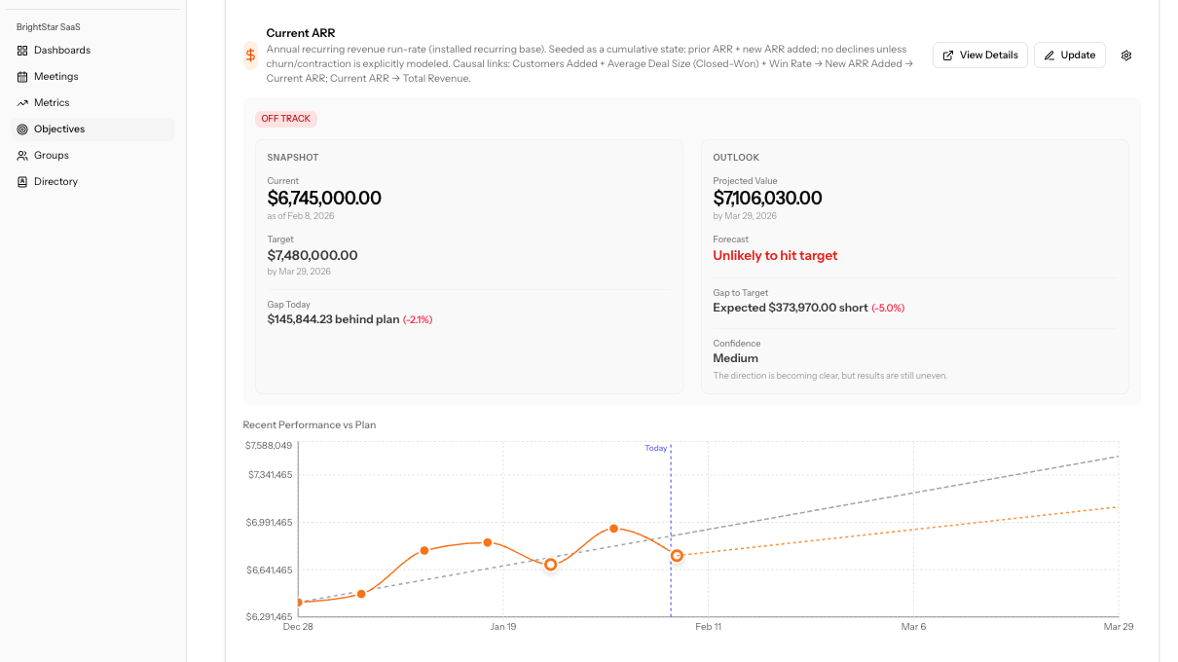1178x662 pixels.
Task: Click the Meetings calendar icon
Action: tap(22, 77)
